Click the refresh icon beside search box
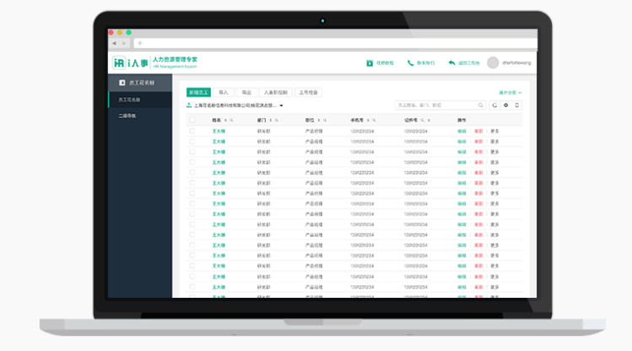 (x=494, y=105)
